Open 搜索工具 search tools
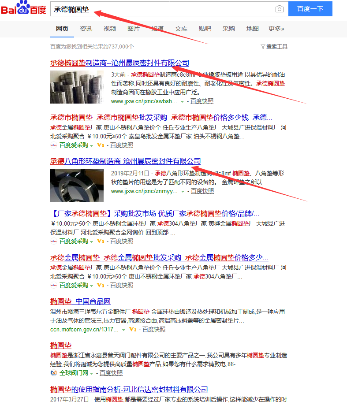The height and width of the screenshot is (405, 347). point(274,46)
